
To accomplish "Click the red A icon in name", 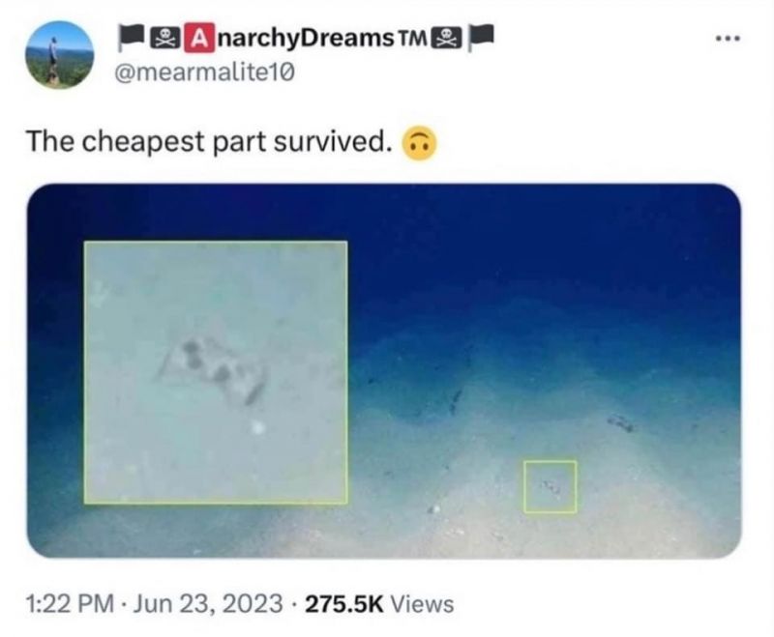I will click(199, 38).
